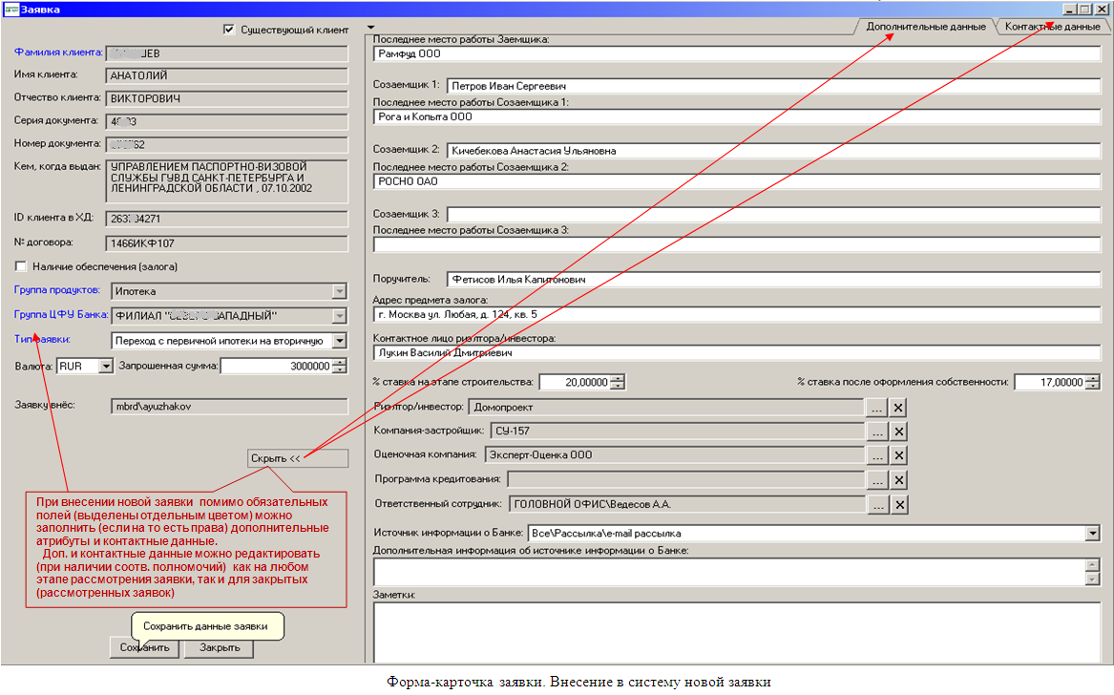1114x695 pixels.
Task: Click Компания-застройщик field СУ-157
Action: (677, 431)
